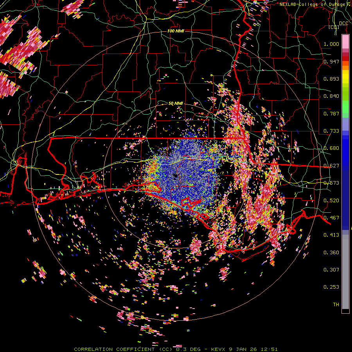Click the 0.627 legend value
Screen dimensions: 352x352
(331, 166)
